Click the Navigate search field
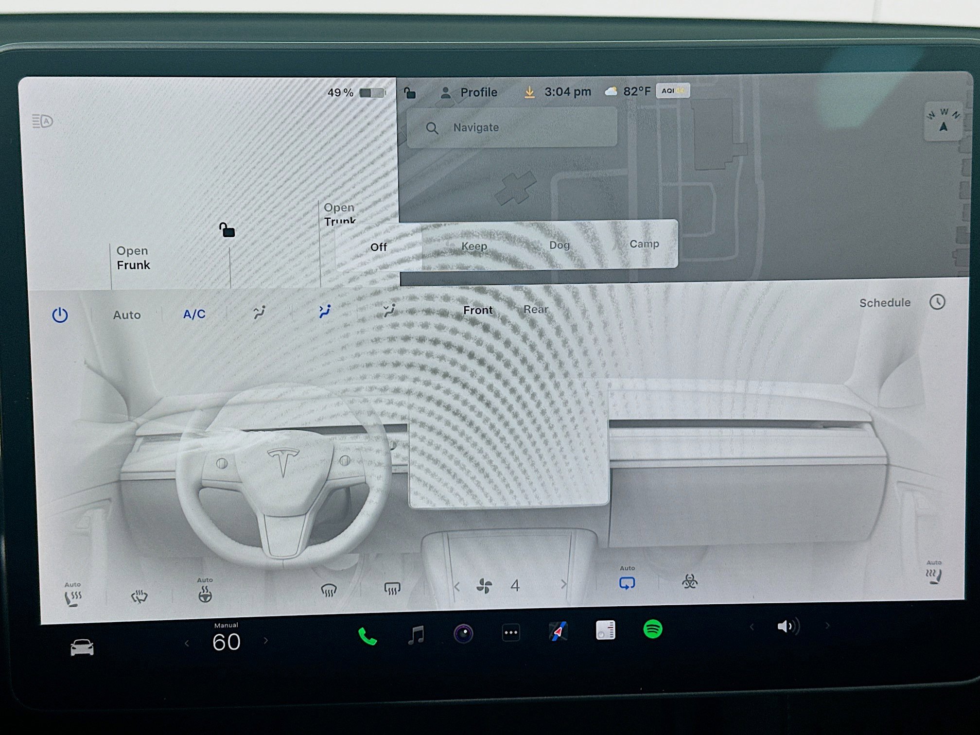This screenshot has width=980, height=735. coord(512,127)
